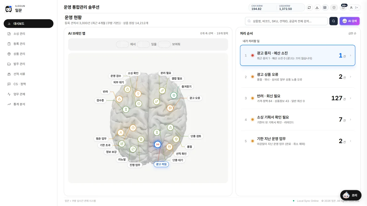Click the 단종 검토 label on the brain map
Image resolution: width=367 pixels, height=206 pixels.
pyautogui.click(x=196, y=136)
